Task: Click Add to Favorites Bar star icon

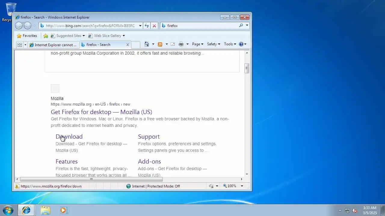Action: pos(46,36)
